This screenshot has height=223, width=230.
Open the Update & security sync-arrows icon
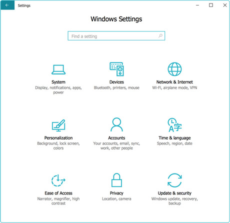pyautogui.click(x=174, y=180)
